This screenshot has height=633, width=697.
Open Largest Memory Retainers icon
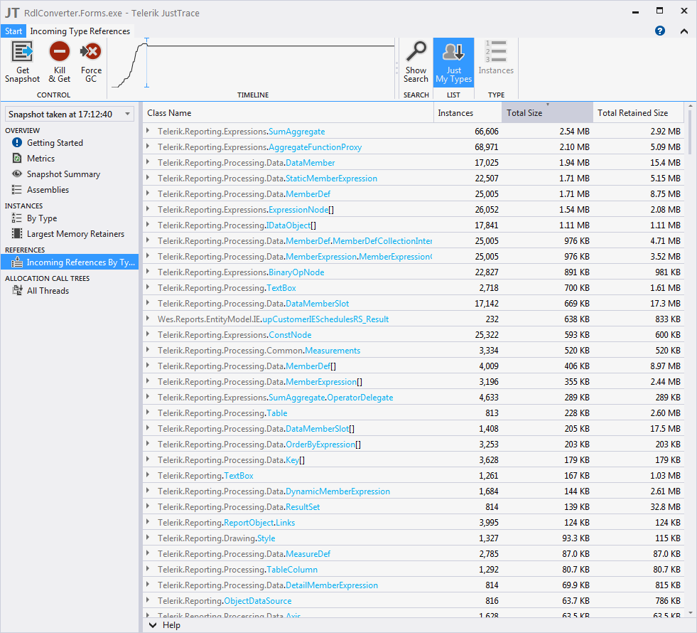tap(17, 233)
